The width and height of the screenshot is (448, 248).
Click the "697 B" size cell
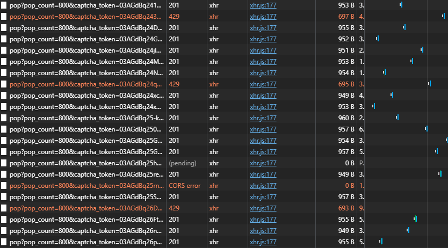346,17
